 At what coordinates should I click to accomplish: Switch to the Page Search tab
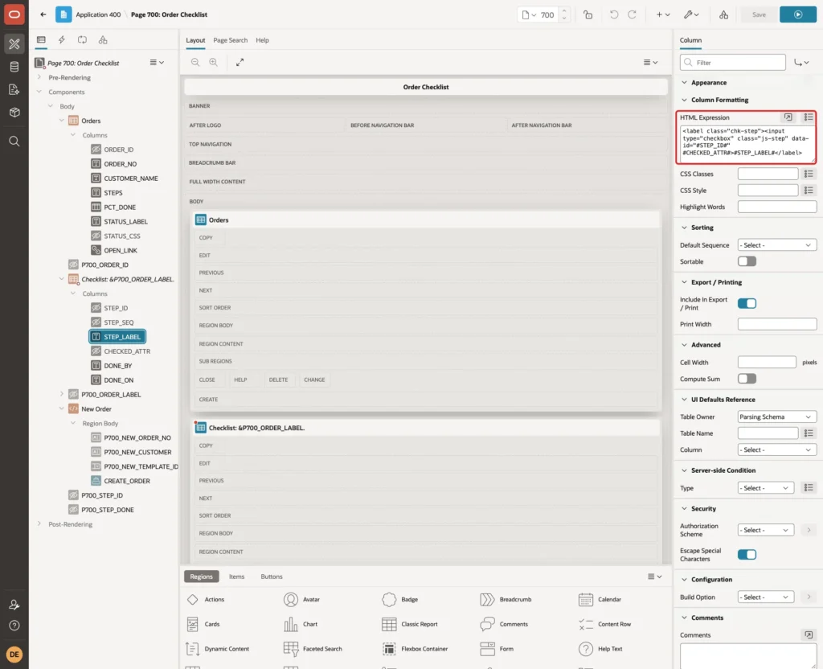[x=230, y=40]
